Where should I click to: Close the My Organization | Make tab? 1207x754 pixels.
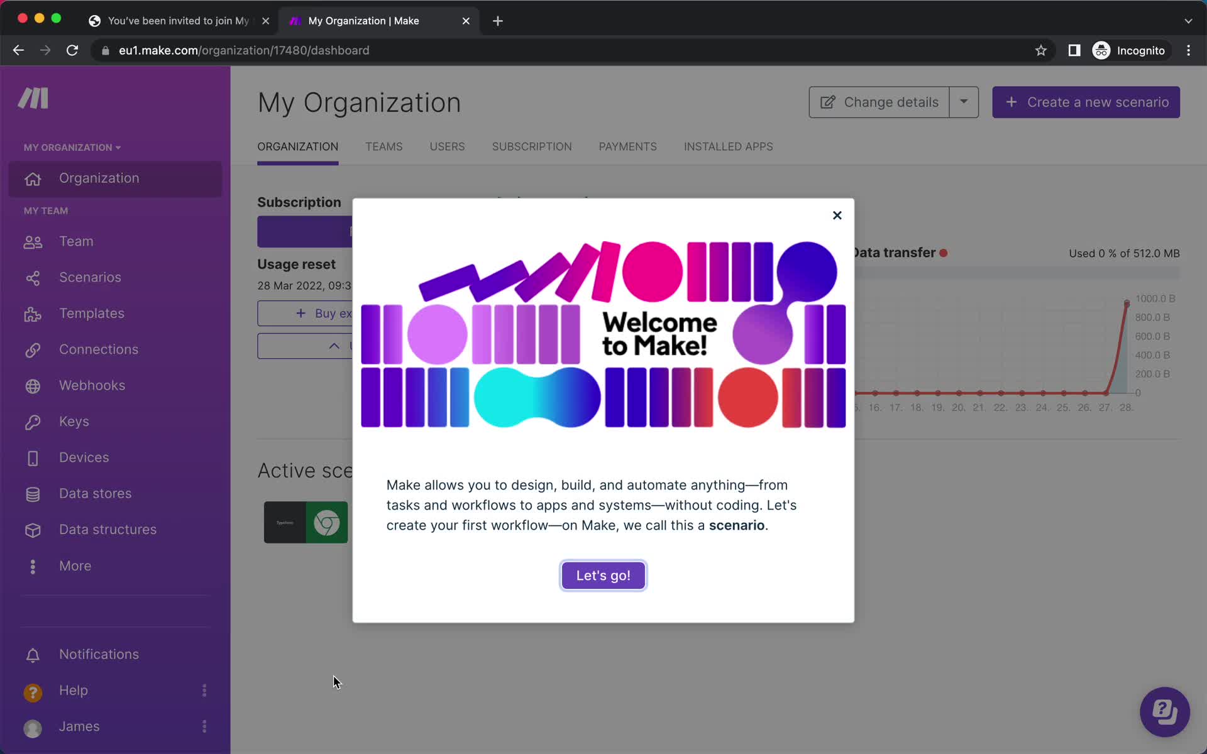pyautogui.click(x=466, y=21)
